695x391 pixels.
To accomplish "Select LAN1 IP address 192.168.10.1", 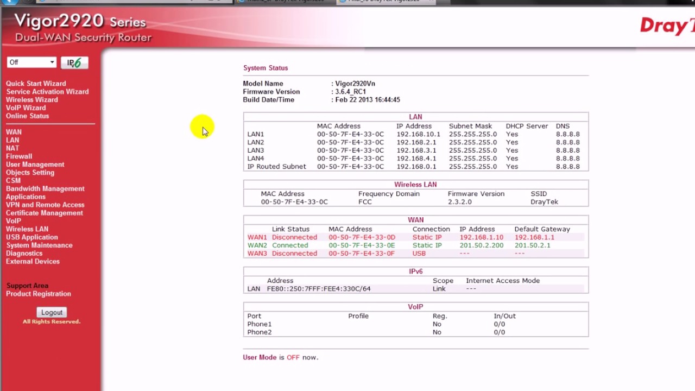I will pos(418,134).
